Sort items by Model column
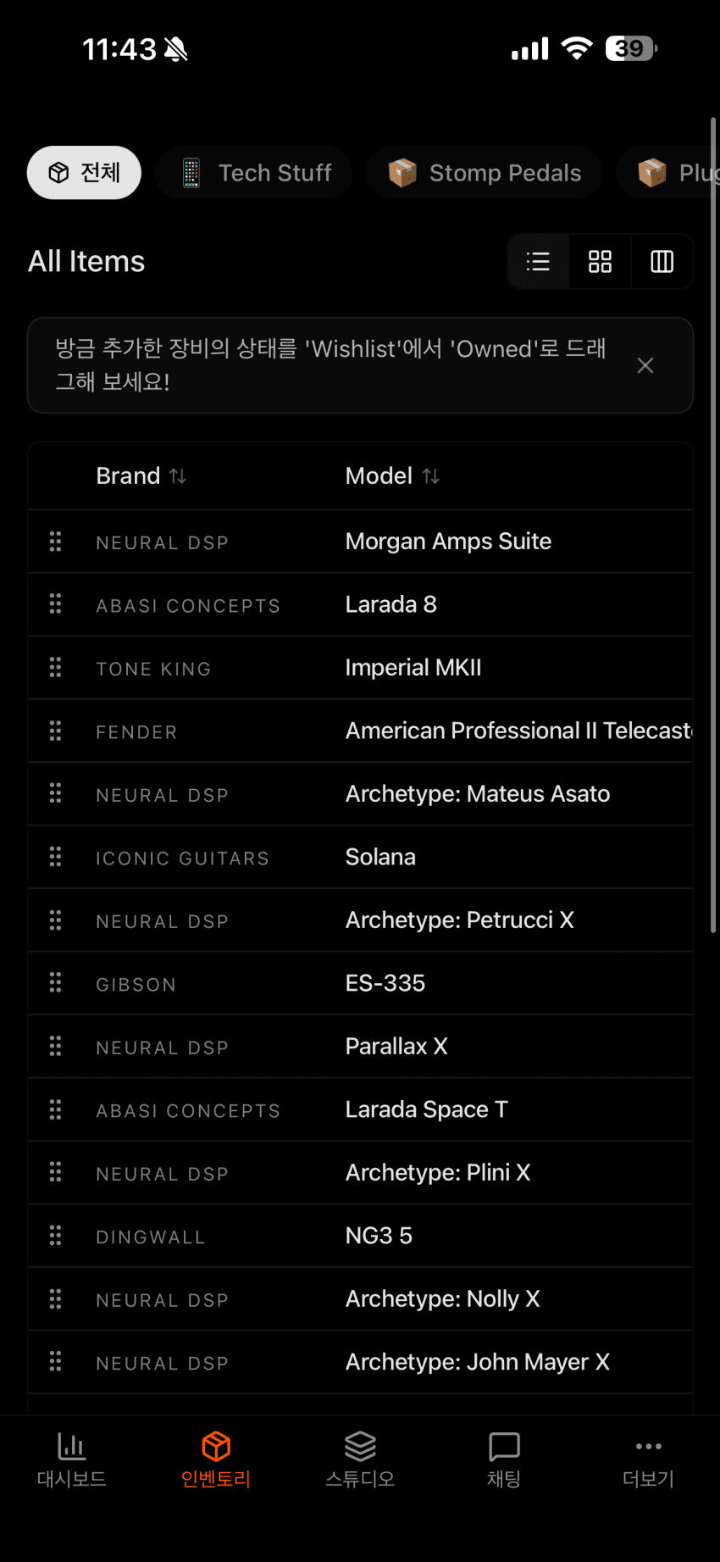 [392, 476]
